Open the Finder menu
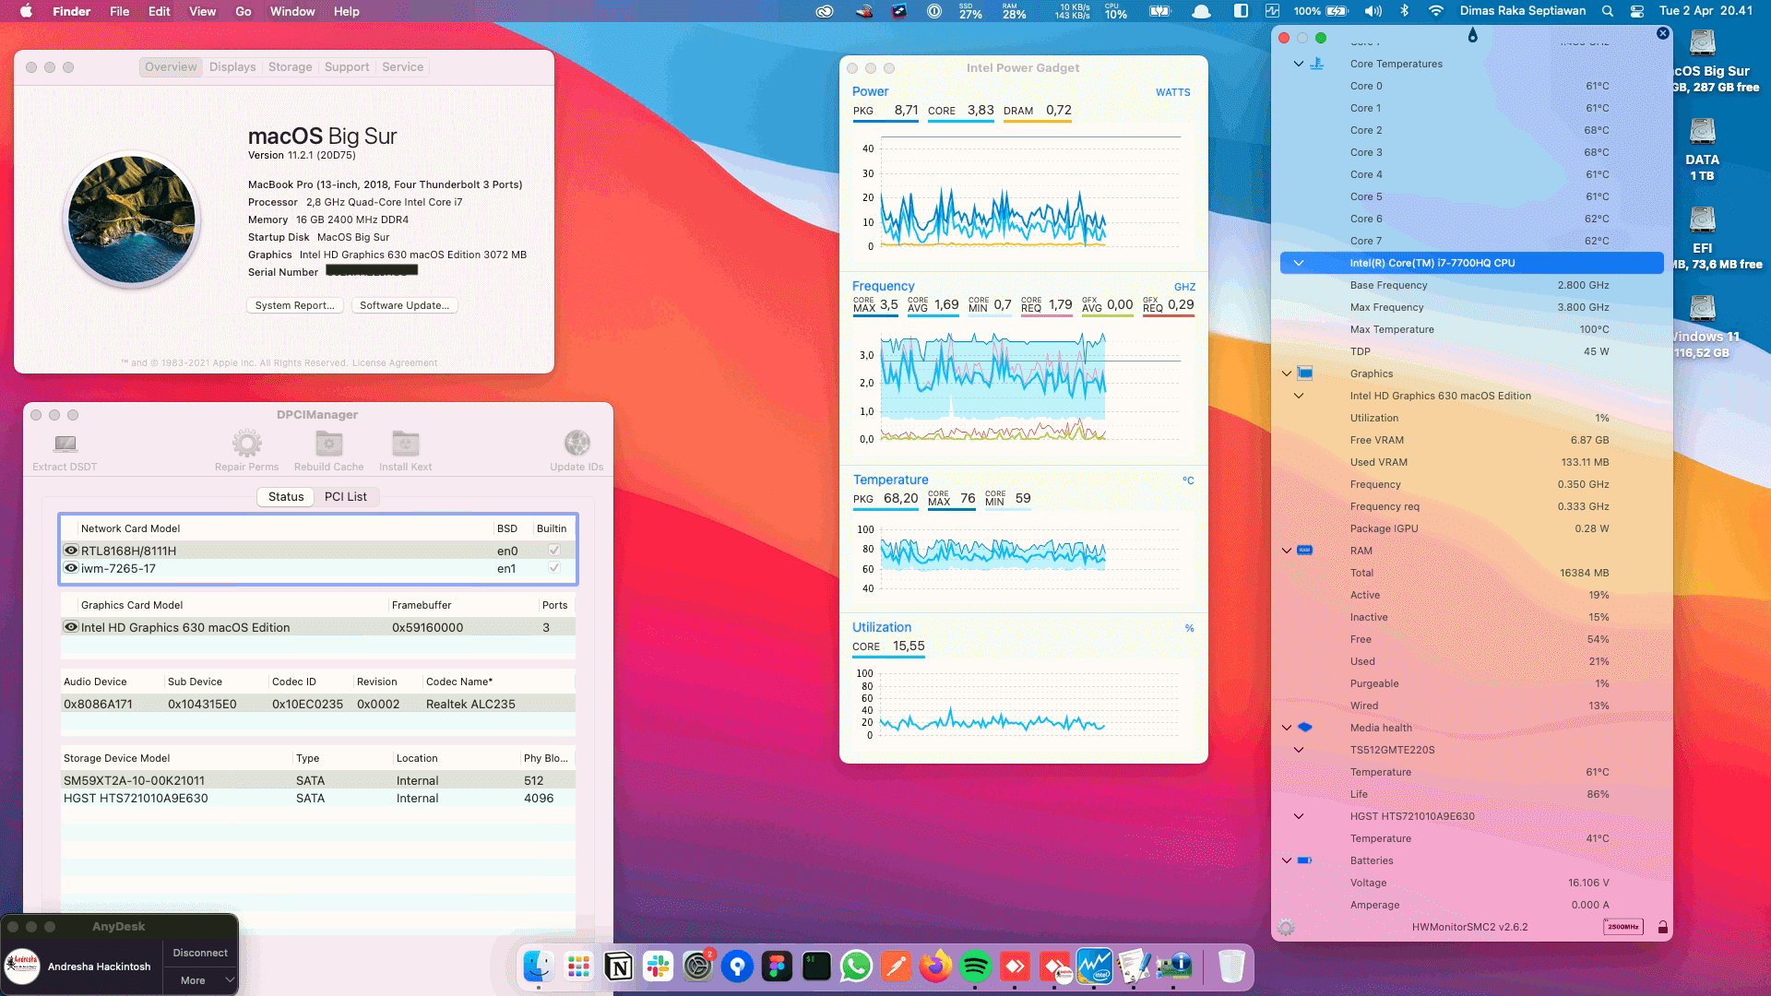 click(x=71, y=11)
